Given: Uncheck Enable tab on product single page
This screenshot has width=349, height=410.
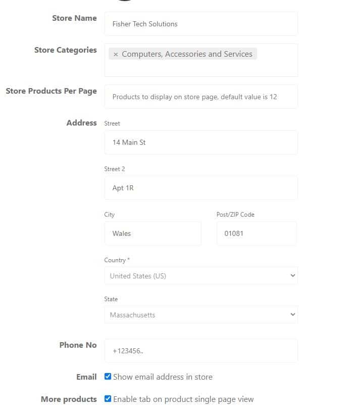Looking at the screenshot, I should [108, 398].
